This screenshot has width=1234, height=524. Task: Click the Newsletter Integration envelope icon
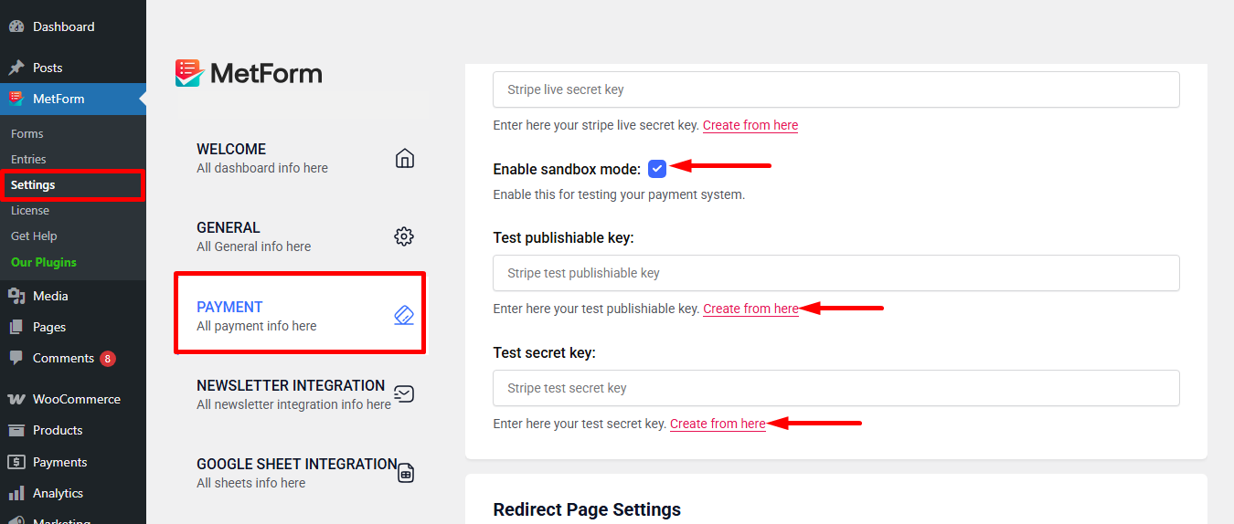[404, 394]
